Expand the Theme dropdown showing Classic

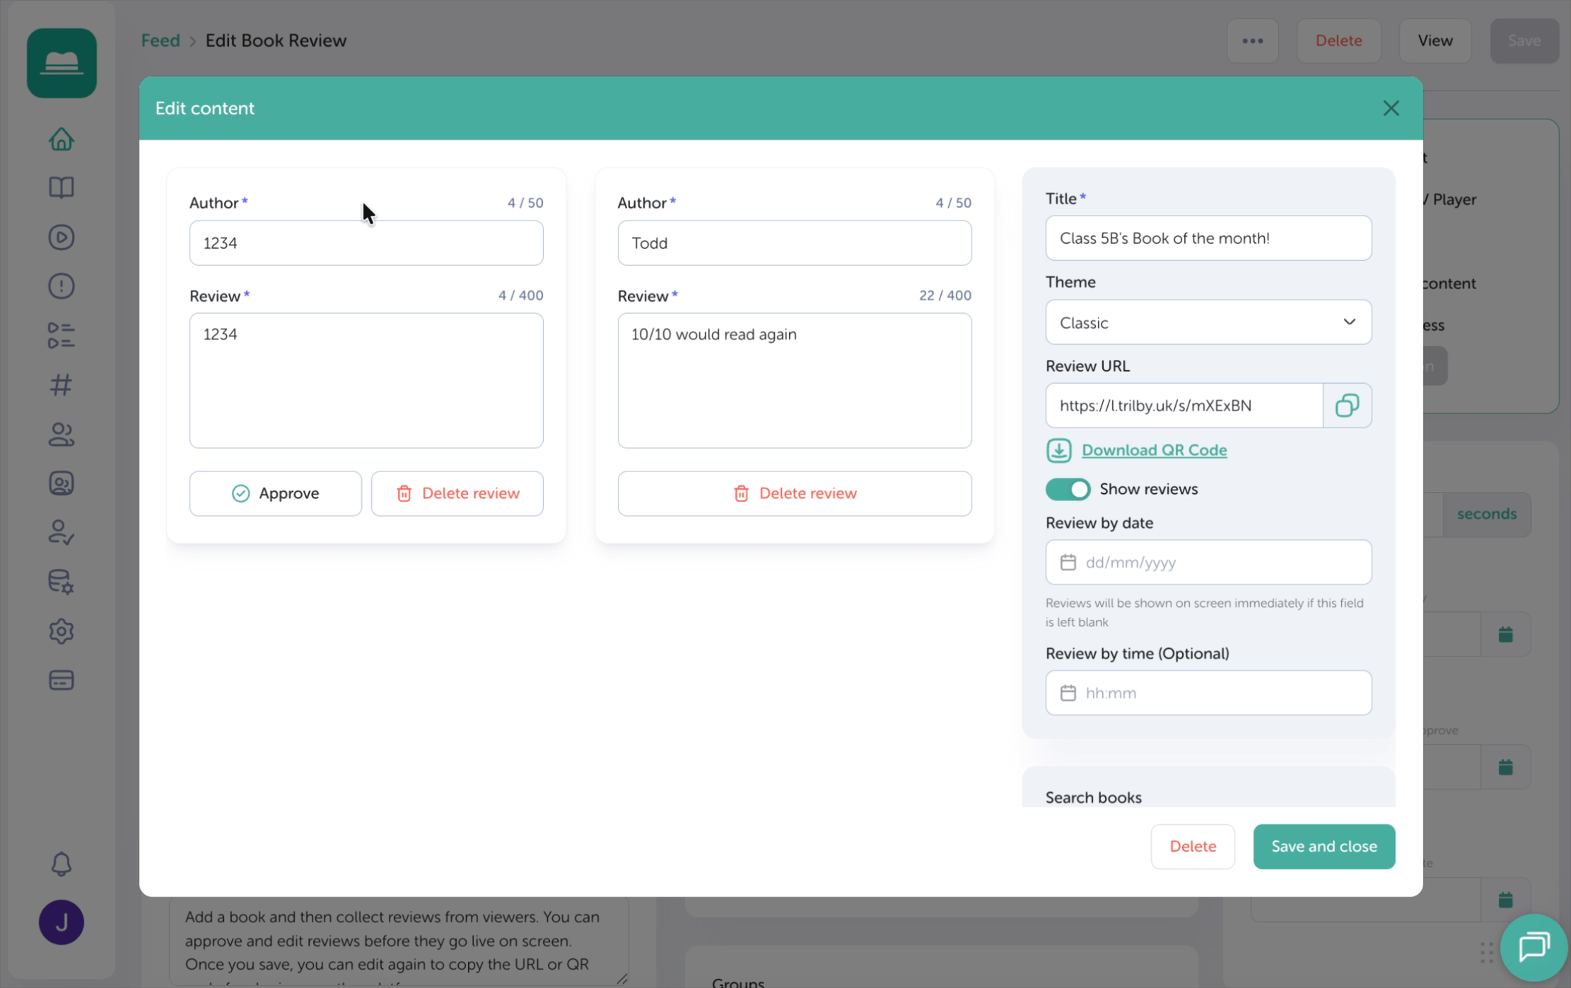pos(1208,322)
